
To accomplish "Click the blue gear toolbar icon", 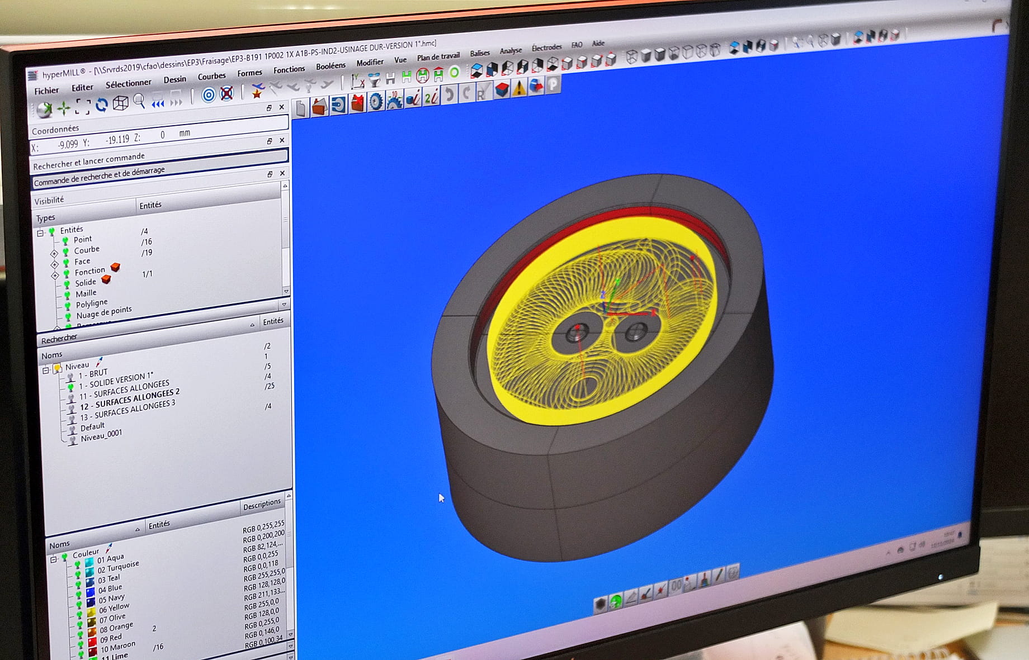I will [376, 101].
